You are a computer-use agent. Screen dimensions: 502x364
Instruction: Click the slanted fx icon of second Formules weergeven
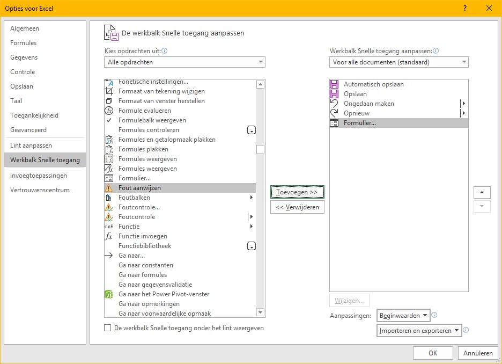[109, 169]
